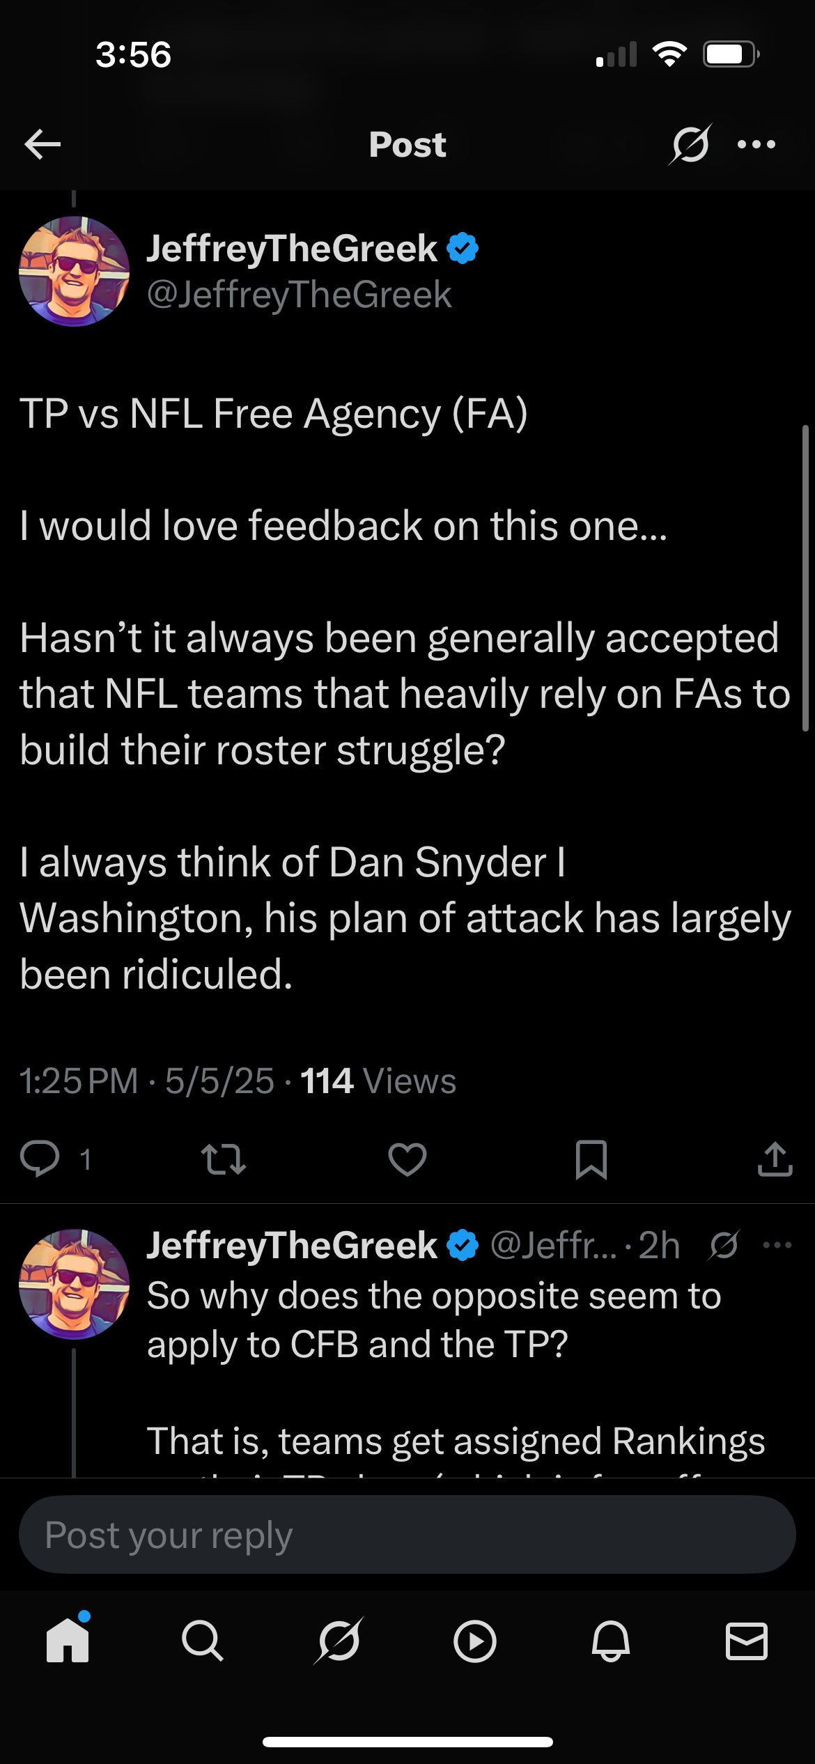The height and width of the screenshot is (1764, 815).
Task: Tap the Post your reply field
Action: 407,1535
